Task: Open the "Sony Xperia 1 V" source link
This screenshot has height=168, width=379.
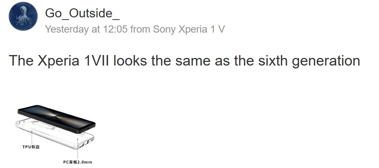Action: pyautogui.click(x=189, y=29)
